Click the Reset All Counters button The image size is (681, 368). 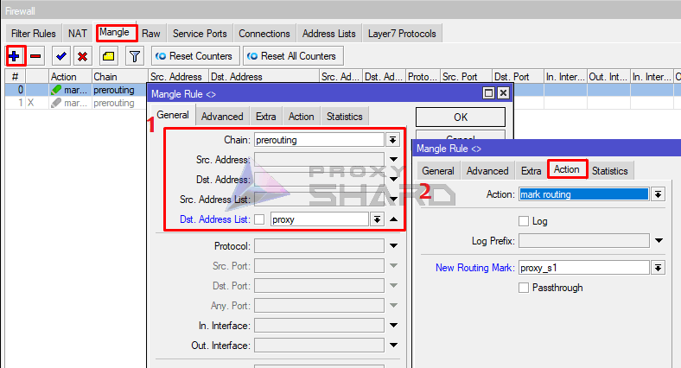tap(291, 56)
